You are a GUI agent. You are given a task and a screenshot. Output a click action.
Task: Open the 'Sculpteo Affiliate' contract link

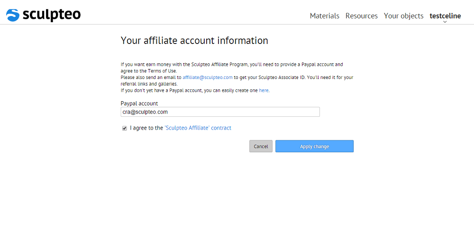tap(198, 128)
